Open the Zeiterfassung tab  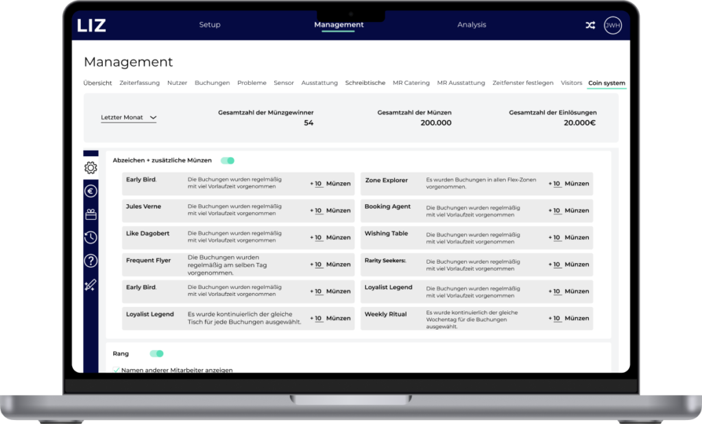tap(139, 83)
